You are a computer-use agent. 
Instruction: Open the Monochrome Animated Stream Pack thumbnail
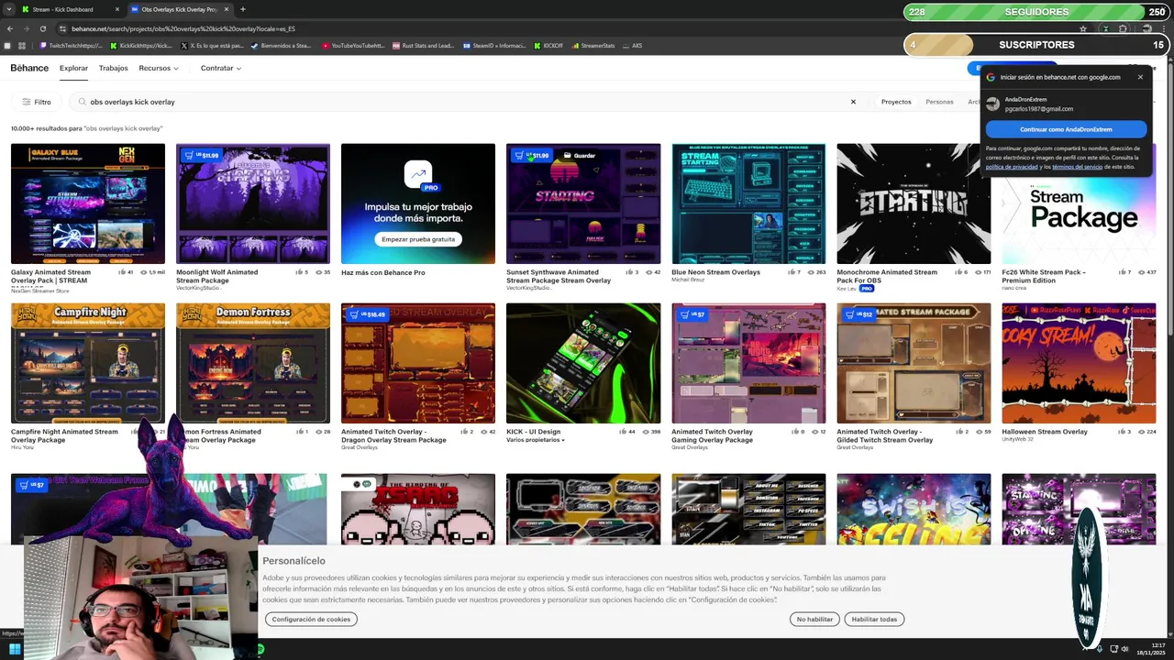(x=914, y=203)
